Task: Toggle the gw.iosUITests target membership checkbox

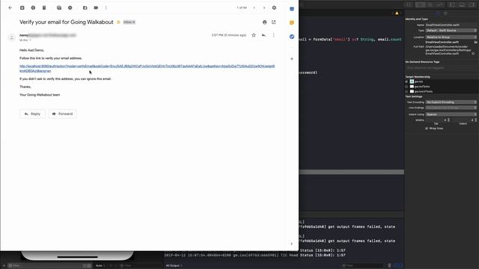Action: 406,91
